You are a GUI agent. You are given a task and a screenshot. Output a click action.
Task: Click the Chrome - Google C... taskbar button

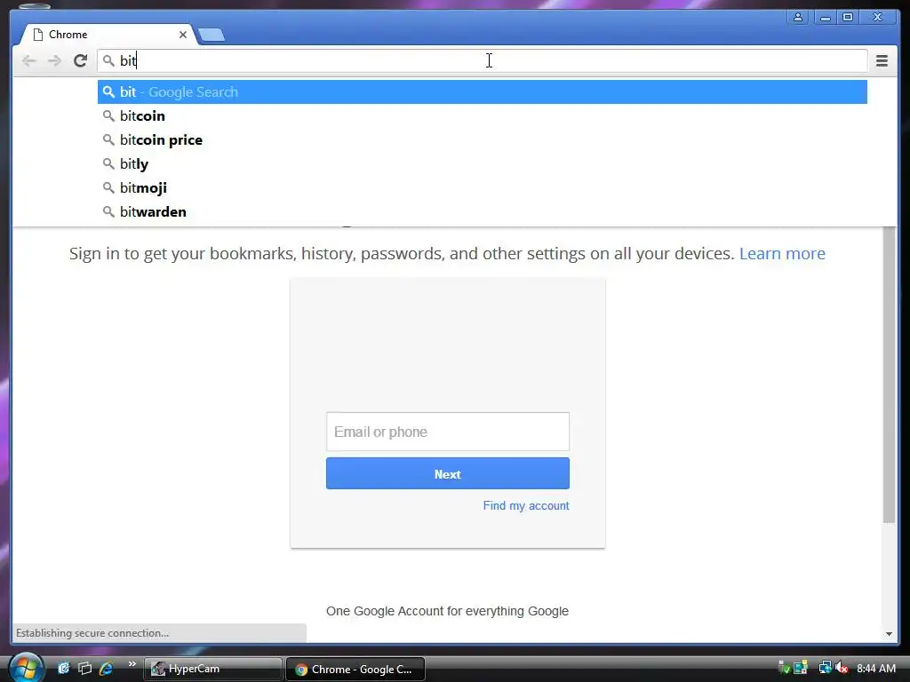[x=355, y=670]
